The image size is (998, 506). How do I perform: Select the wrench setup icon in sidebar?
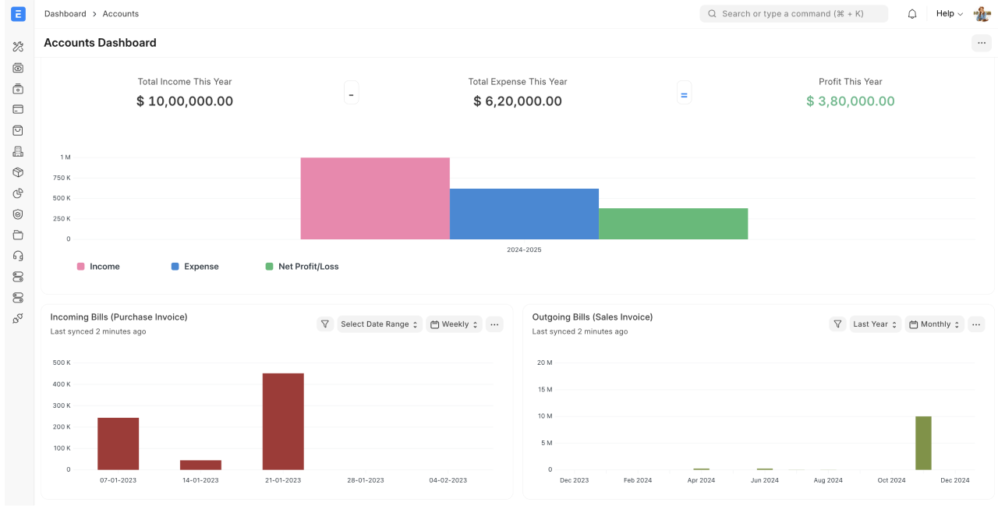coord(18,46)
